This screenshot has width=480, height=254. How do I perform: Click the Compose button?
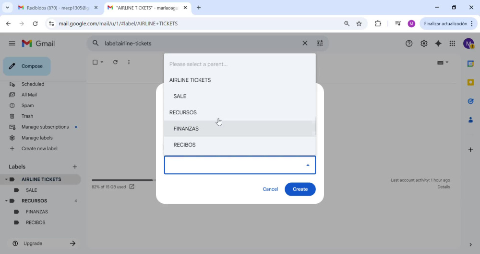[x=26, y=66]
